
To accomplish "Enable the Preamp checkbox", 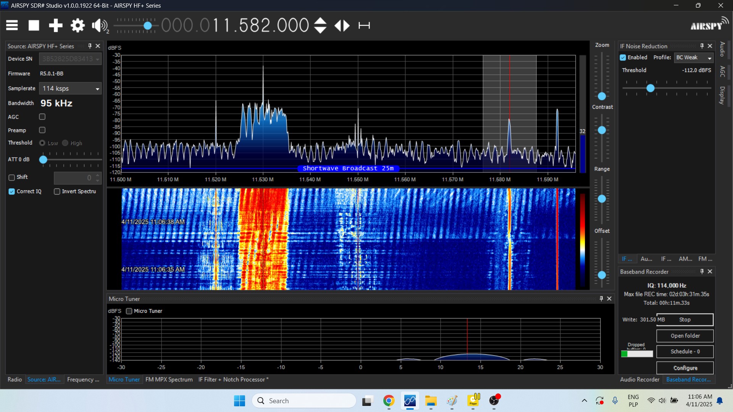I will [x=42, y=130].
